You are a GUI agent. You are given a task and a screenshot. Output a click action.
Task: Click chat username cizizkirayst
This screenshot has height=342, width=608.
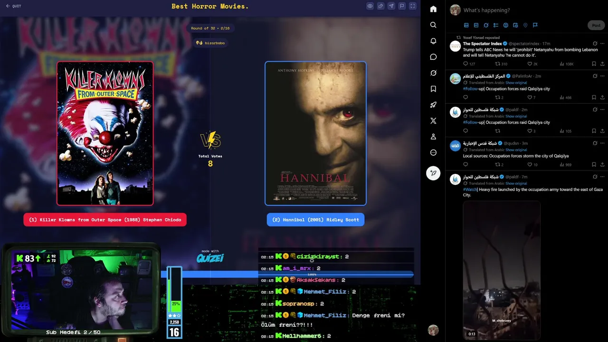(x=318, y=256)
